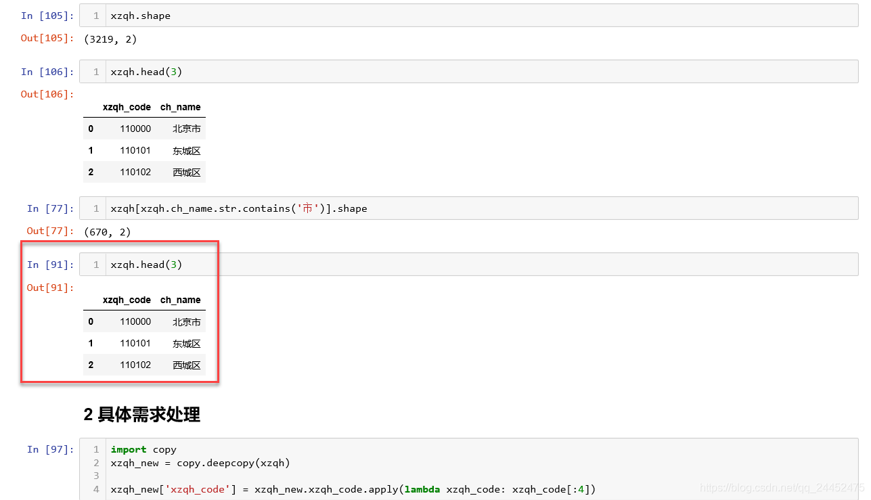871x500 pixels.
Task: Select cell 西城区 in Out[106] table
Action: [187, 172]
